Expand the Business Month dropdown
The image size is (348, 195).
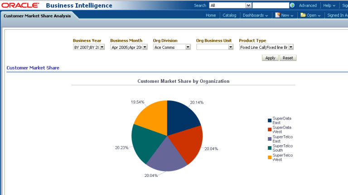tap(145, 47)
